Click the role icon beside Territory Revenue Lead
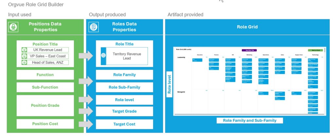Image resolution: width=335 pixels, height=137 pixels. pyautogui.click(x=103, y=56)
